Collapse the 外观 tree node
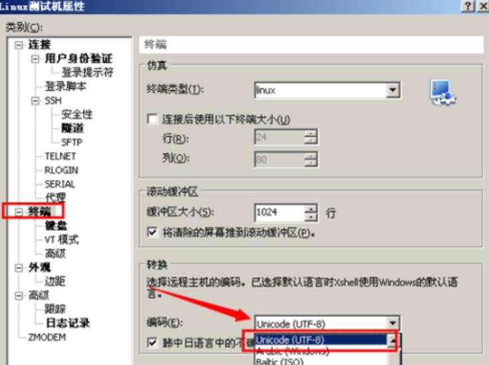Screen dimensions: 489x365 [x=19, y=268]
